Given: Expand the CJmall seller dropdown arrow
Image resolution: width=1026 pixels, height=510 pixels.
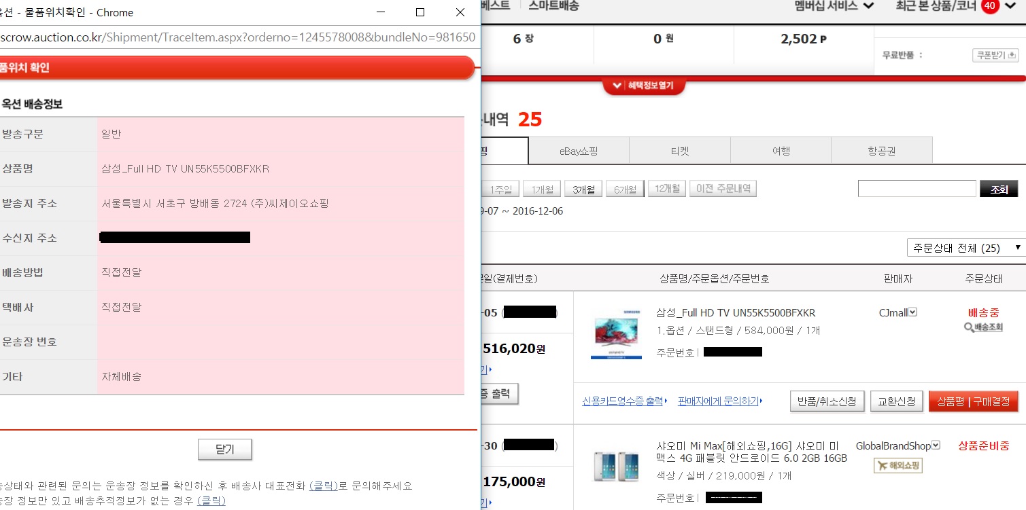Looking at the screenshot, I should coord(913,312).
